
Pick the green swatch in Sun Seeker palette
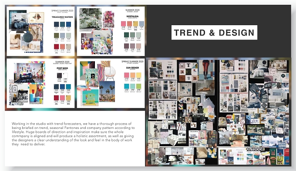pyautogui.click(x=138, y=86)
